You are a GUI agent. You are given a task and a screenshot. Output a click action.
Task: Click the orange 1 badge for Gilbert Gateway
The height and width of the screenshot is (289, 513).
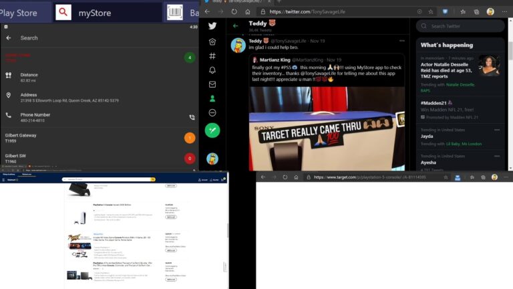click(190, 138)
